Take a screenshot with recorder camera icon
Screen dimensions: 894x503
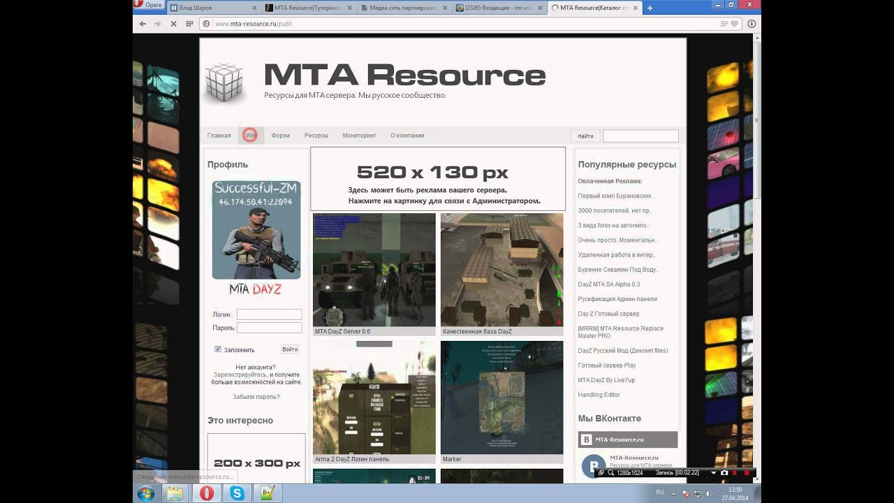(x=724, y=473)
